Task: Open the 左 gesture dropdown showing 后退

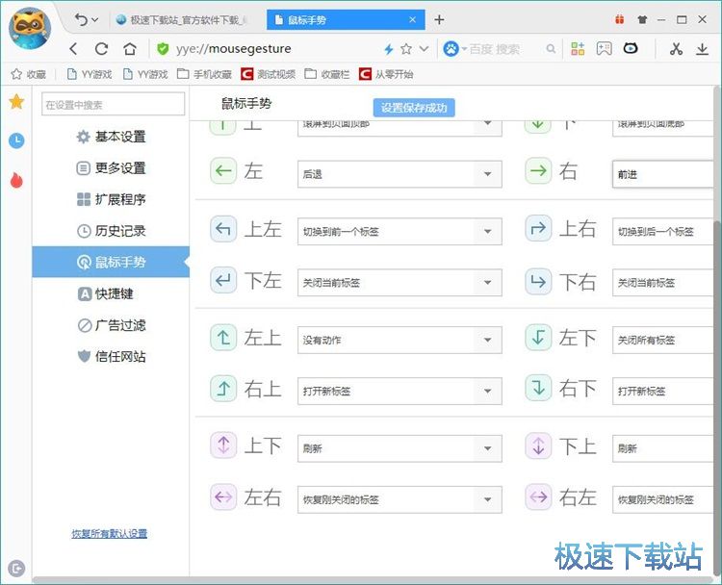Action: [400, 174]
